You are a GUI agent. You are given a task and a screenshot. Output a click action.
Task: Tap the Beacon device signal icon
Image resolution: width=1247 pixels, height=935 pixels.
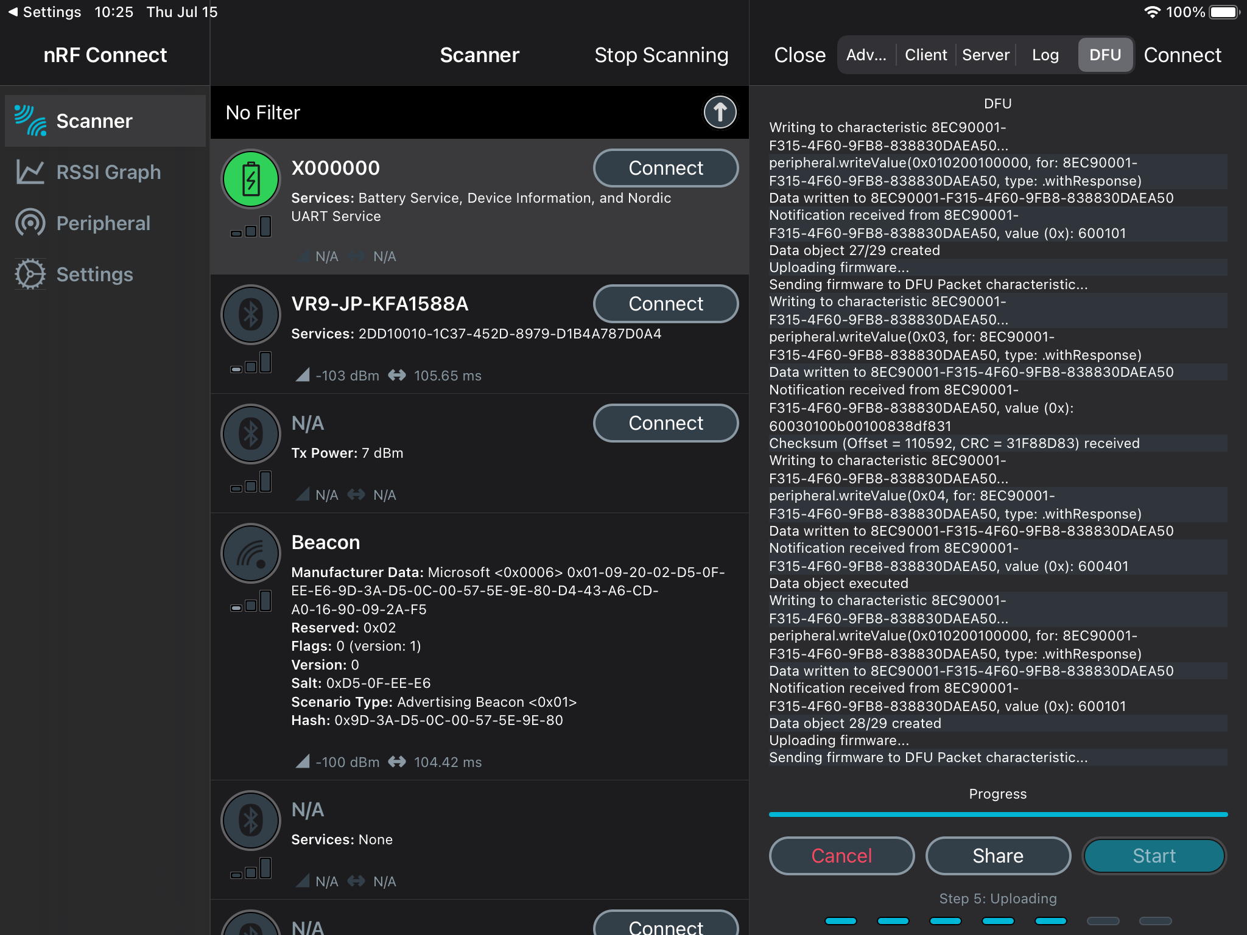(x=251, y=554)
